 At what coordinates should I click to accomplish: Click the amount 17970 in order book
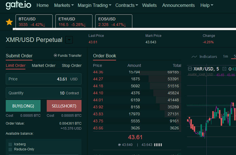(x=134, y=114)
